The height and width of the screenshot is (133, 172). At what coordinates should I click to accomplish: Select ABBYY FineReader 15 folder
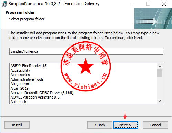point(29,66)
